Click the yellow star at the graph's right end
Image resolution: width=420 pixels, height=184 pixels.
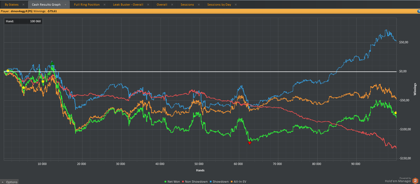(x=395, y=113)
